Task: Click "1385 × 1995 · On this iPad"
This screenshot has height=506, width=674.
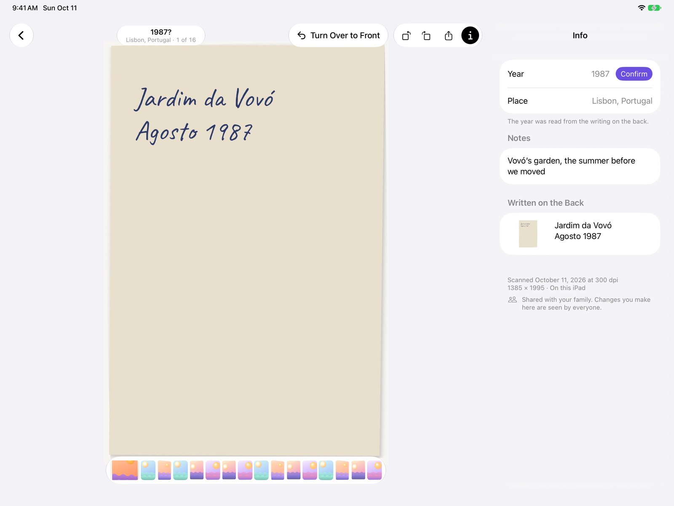Action: point(546,288)
